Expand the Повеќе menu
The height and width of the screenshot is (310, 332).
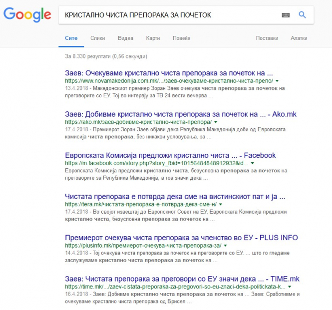(x=181, y=38)
